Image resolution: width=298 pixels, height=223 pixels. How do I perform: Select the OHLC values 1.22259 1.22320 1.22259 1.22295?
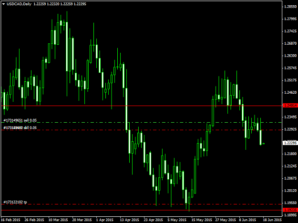click(60, 4)
